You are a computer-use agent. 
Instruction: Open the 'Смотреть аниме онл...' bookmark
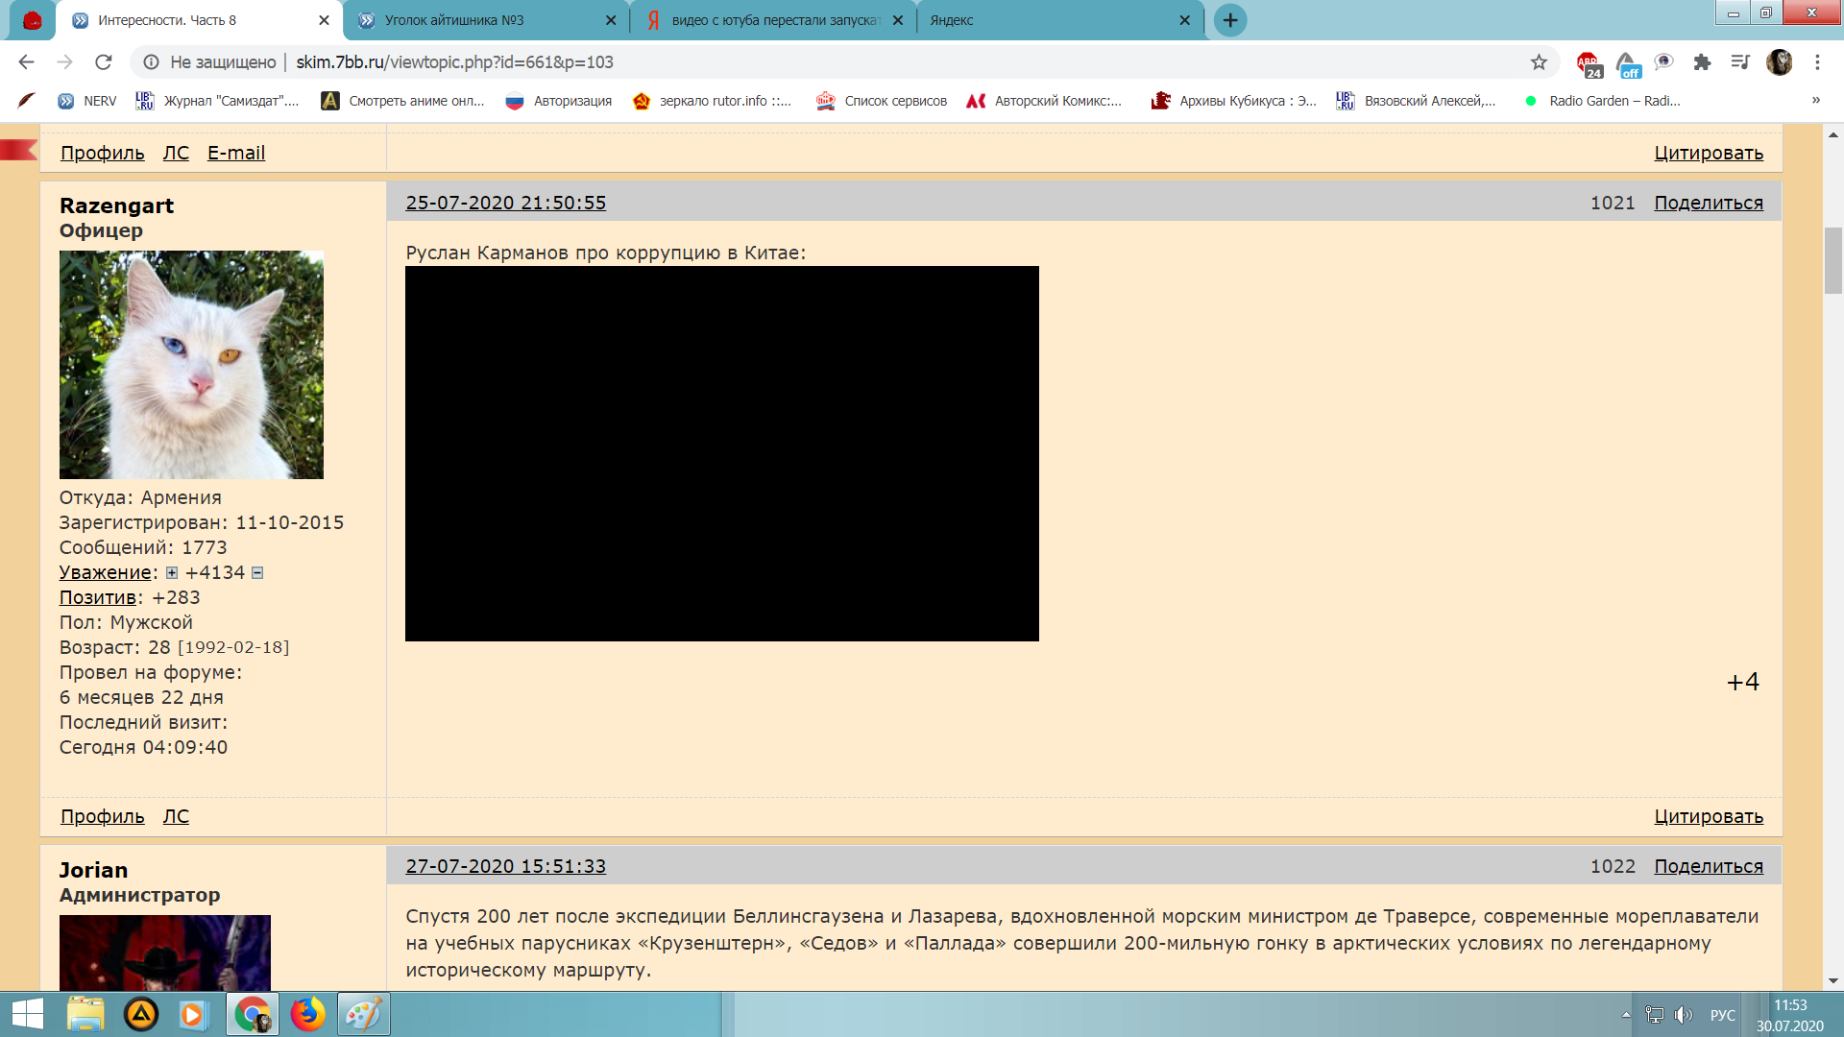(402, 101)
